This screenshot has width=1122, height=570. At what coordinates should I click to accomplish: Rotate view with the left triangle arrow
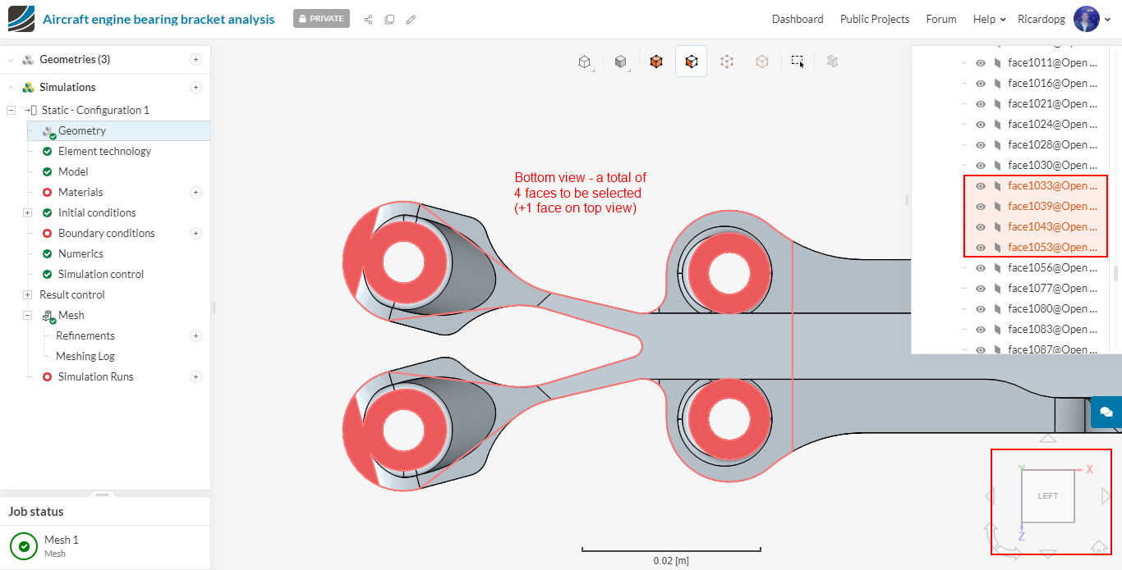(989, 495)
